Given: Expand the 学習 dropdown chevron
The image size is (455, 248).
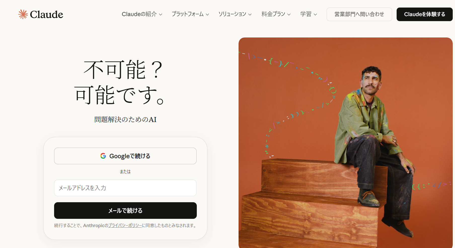Looking at the screenshot, I should click(315, 15).
